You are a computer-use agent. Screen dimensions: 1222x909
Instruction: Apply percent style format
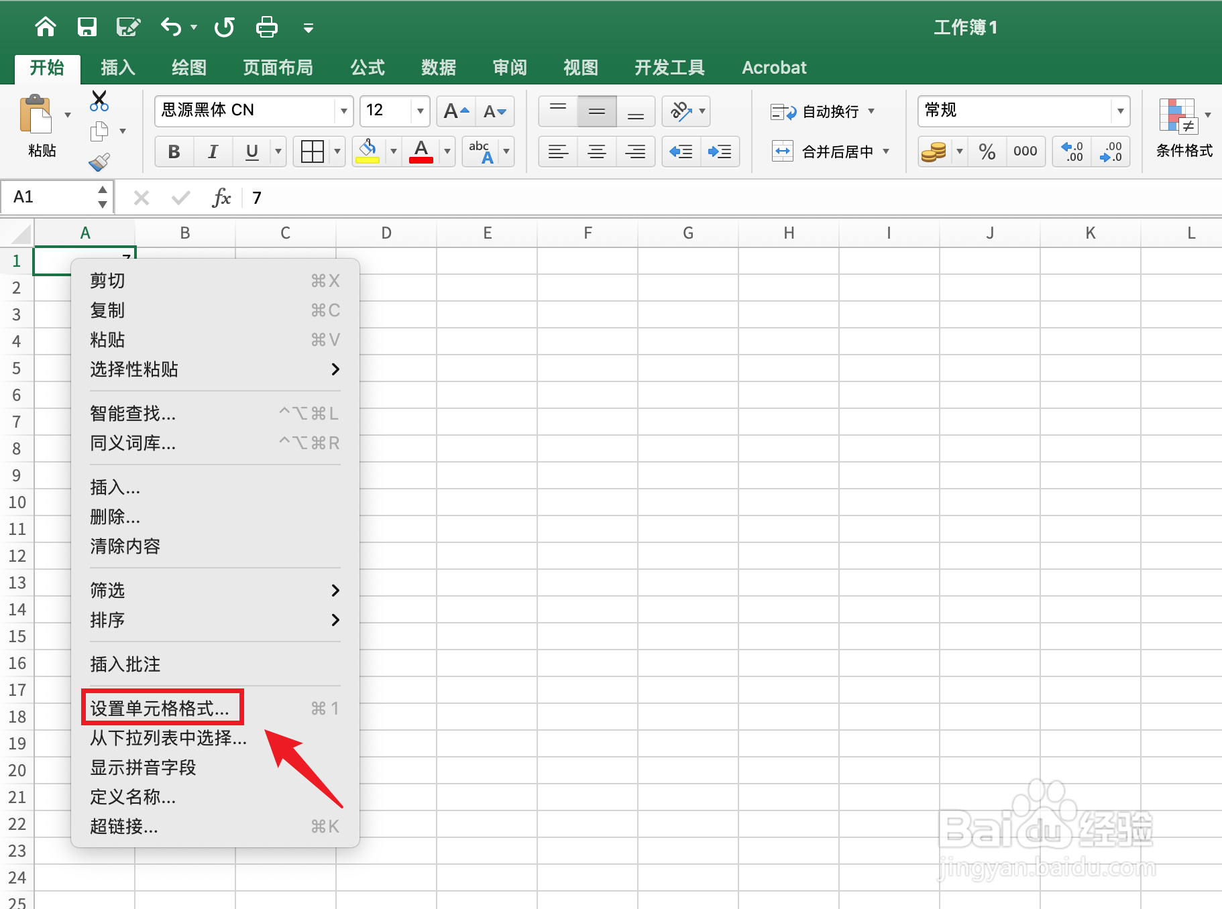coord(987,151)
